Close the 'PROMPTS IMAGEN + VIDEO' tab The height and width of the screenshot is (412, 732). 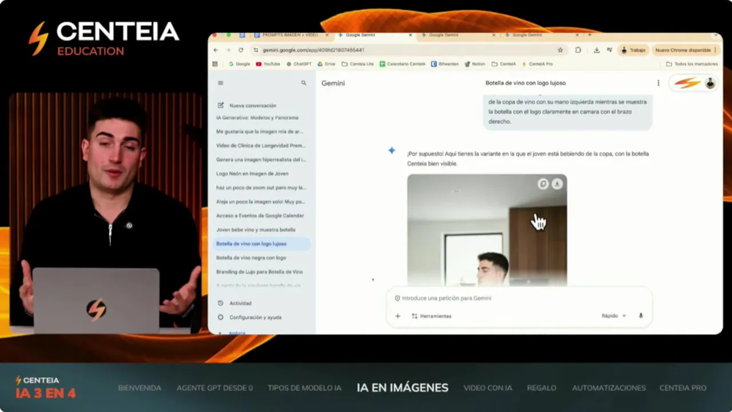point(327,35)
